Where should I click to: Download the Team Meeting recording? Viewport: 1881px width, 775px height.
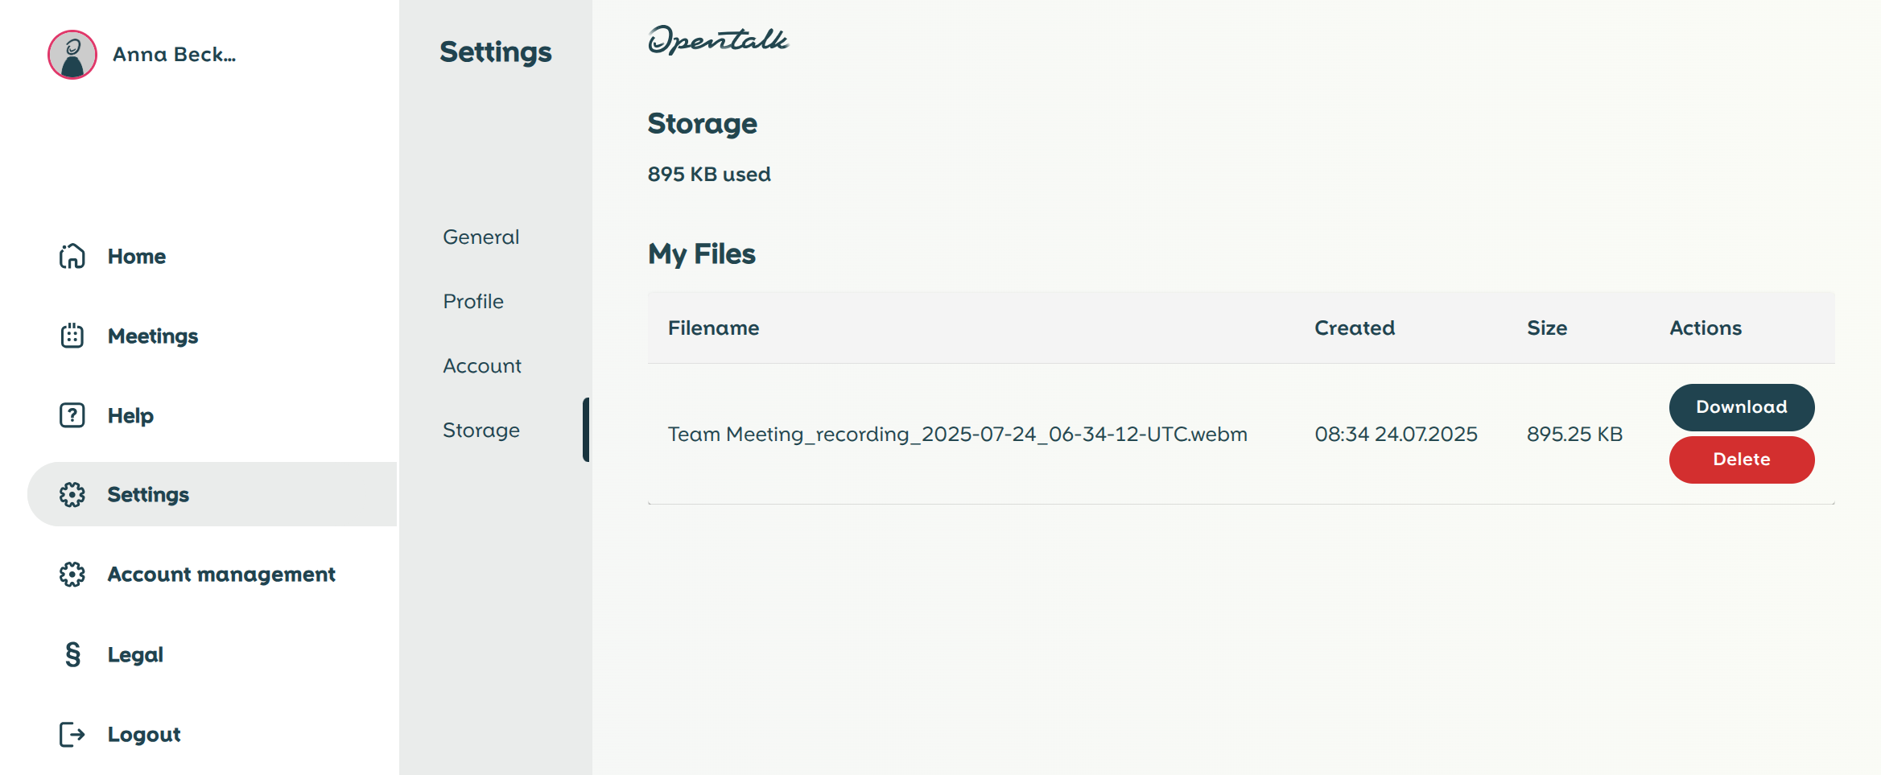click(1741, 407)
